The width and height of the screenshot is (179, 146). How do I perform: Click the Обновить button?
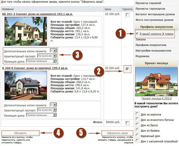coord(20,133)
